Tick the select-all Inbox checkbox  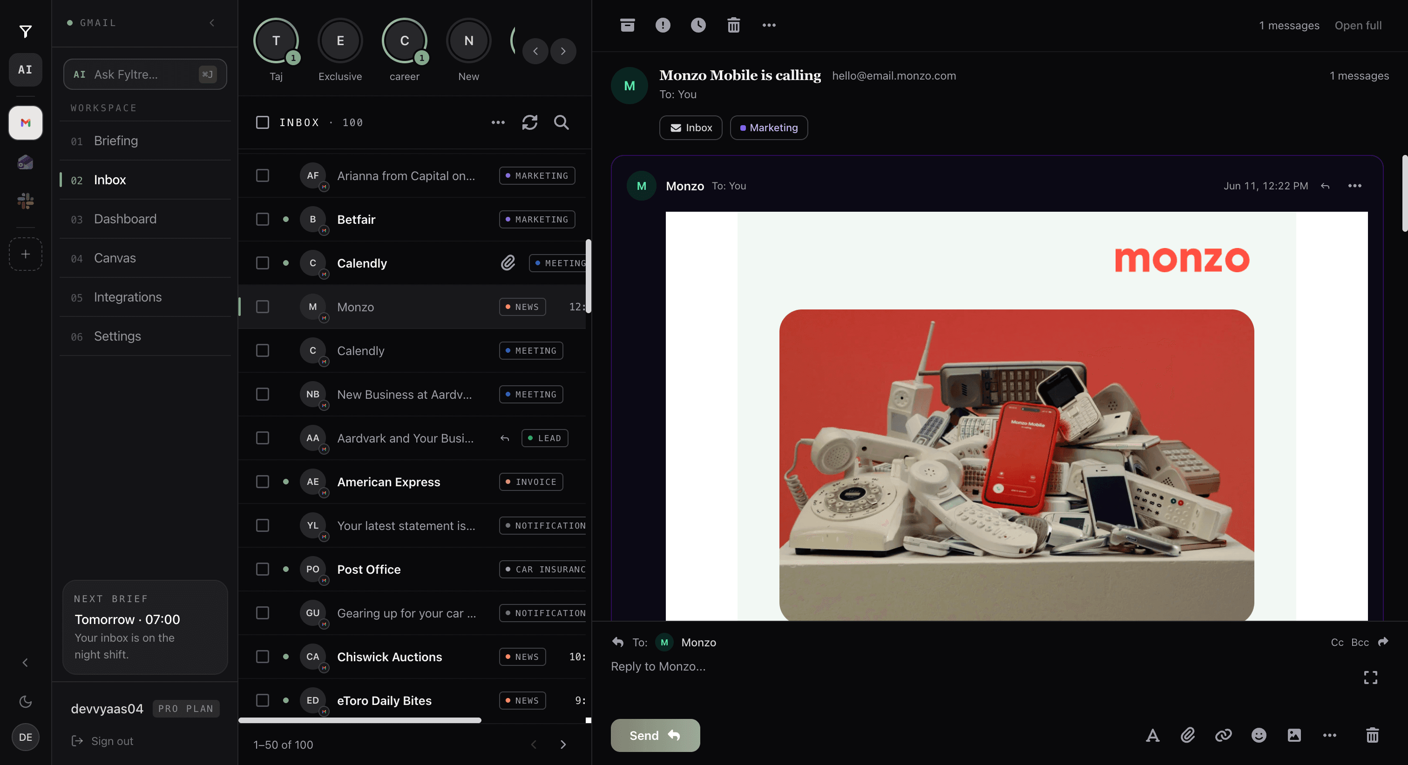pos(262,122)
